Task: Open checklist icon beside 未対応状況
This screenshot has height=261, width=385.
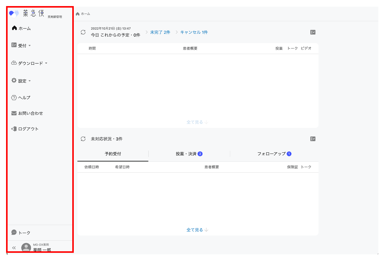Action: tap(313, 139)
